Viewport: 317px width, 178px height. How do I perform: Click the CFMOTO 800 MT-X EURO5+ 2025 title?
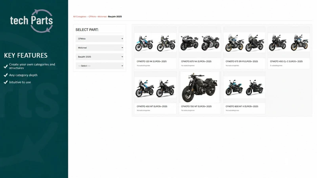tap(242, 106)
